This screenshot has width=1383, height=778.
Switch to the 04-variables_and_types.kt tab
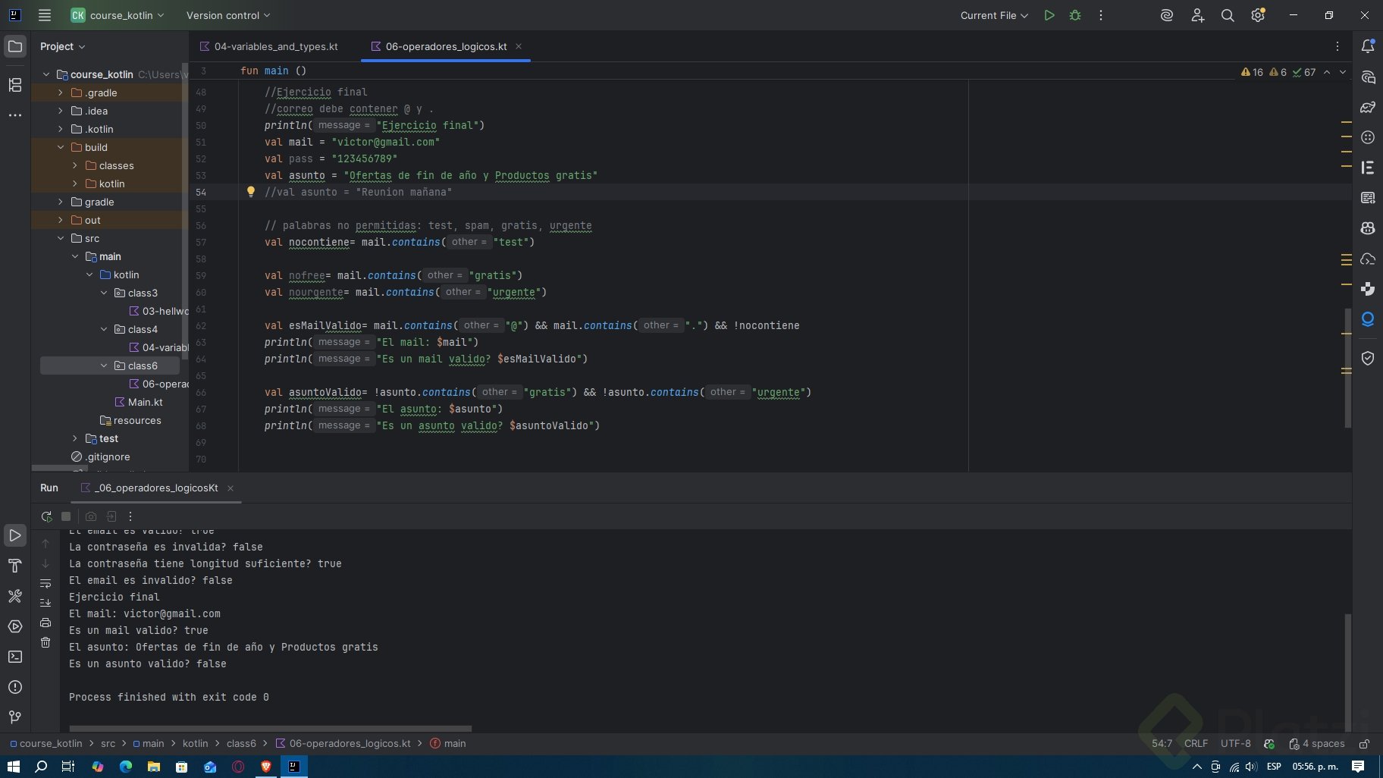275,46
